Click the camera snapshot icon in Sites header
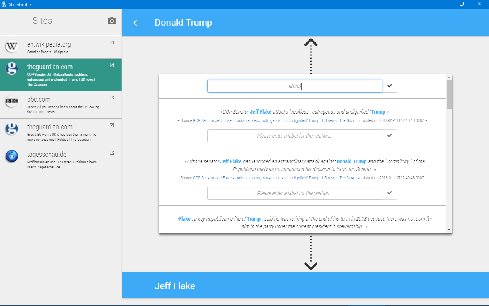The height and width of the screenshot is (306, 489). 112,21
